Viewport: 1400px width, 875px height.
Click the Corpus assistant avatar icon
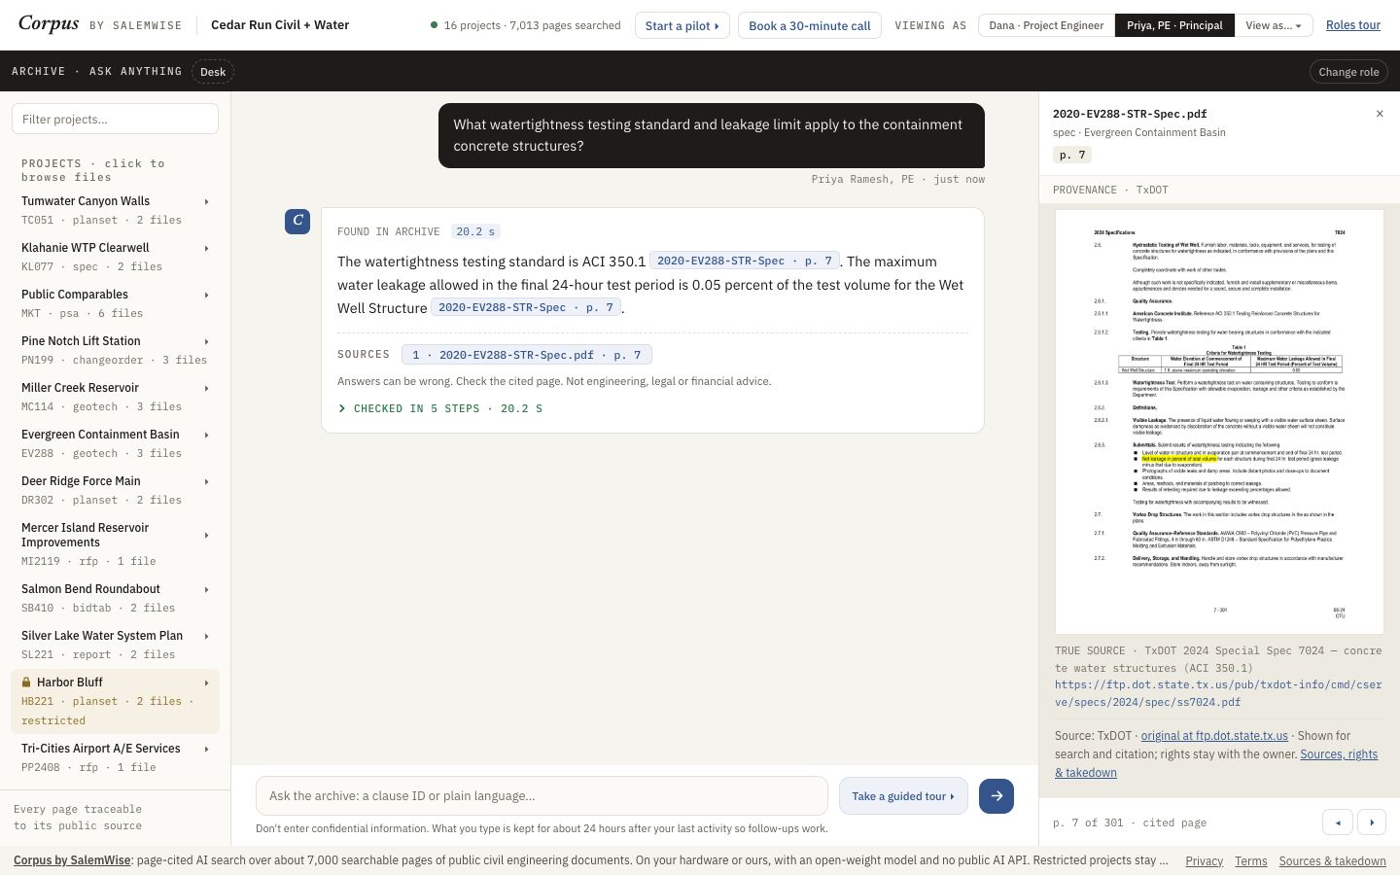[297, 221]
